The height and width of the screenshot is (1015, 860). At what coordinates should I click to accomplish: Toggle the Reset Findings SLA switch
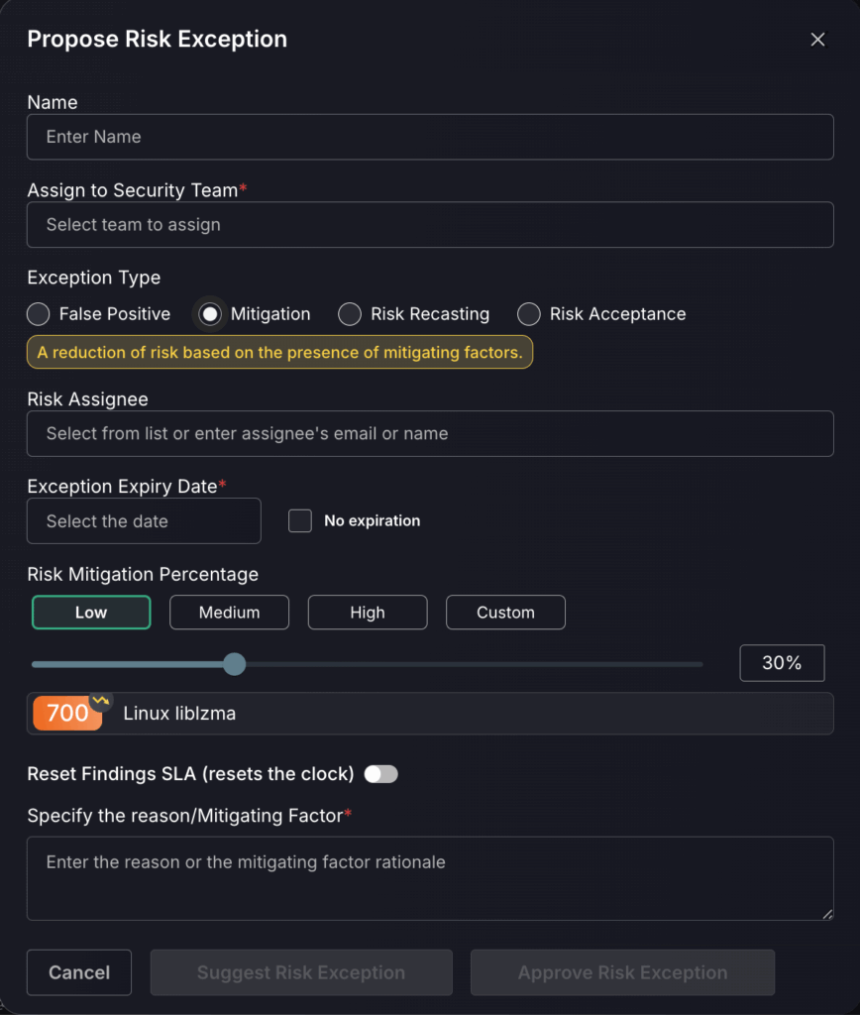[x=380, y=774]
